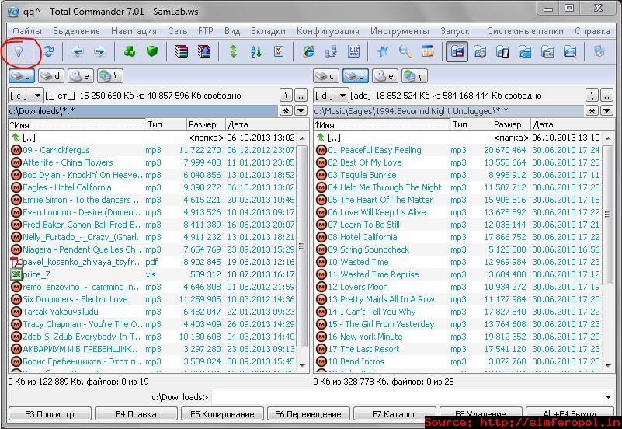Switch left panel to drive c
Viewport: 622px width, 429px height.
[x=22, y=76]
